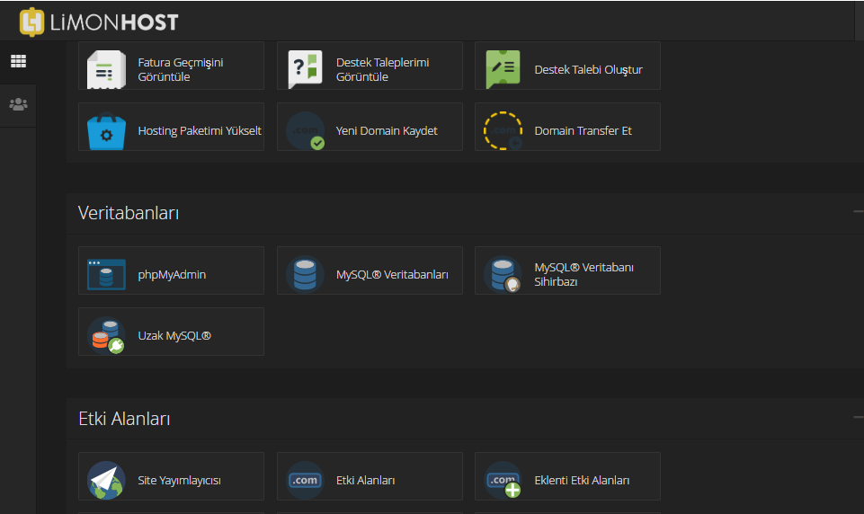Click the Destek Taleplerimi Görüntüle icon
Viewport: 864px width, 514px height.
[305, 69]
